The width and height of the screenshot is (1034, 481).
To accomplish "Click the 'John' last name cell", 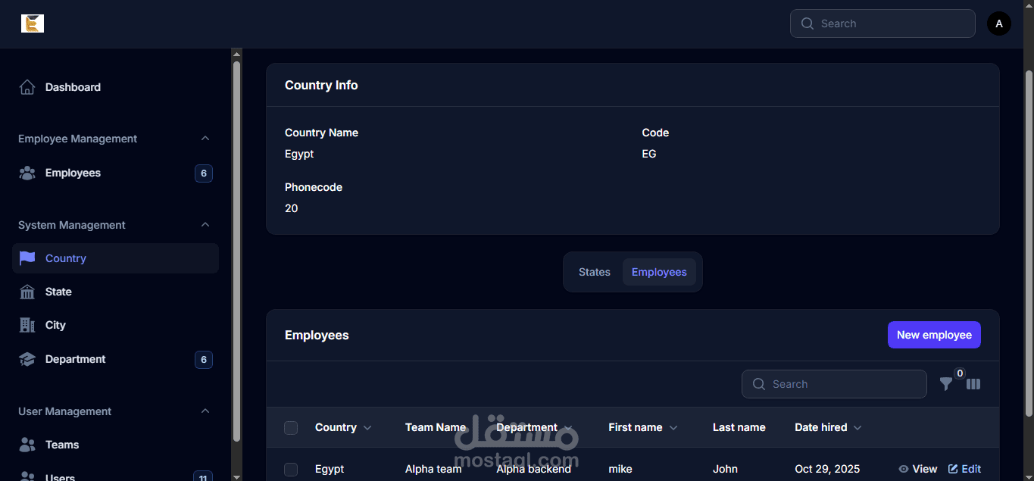I will coord(725,469).
